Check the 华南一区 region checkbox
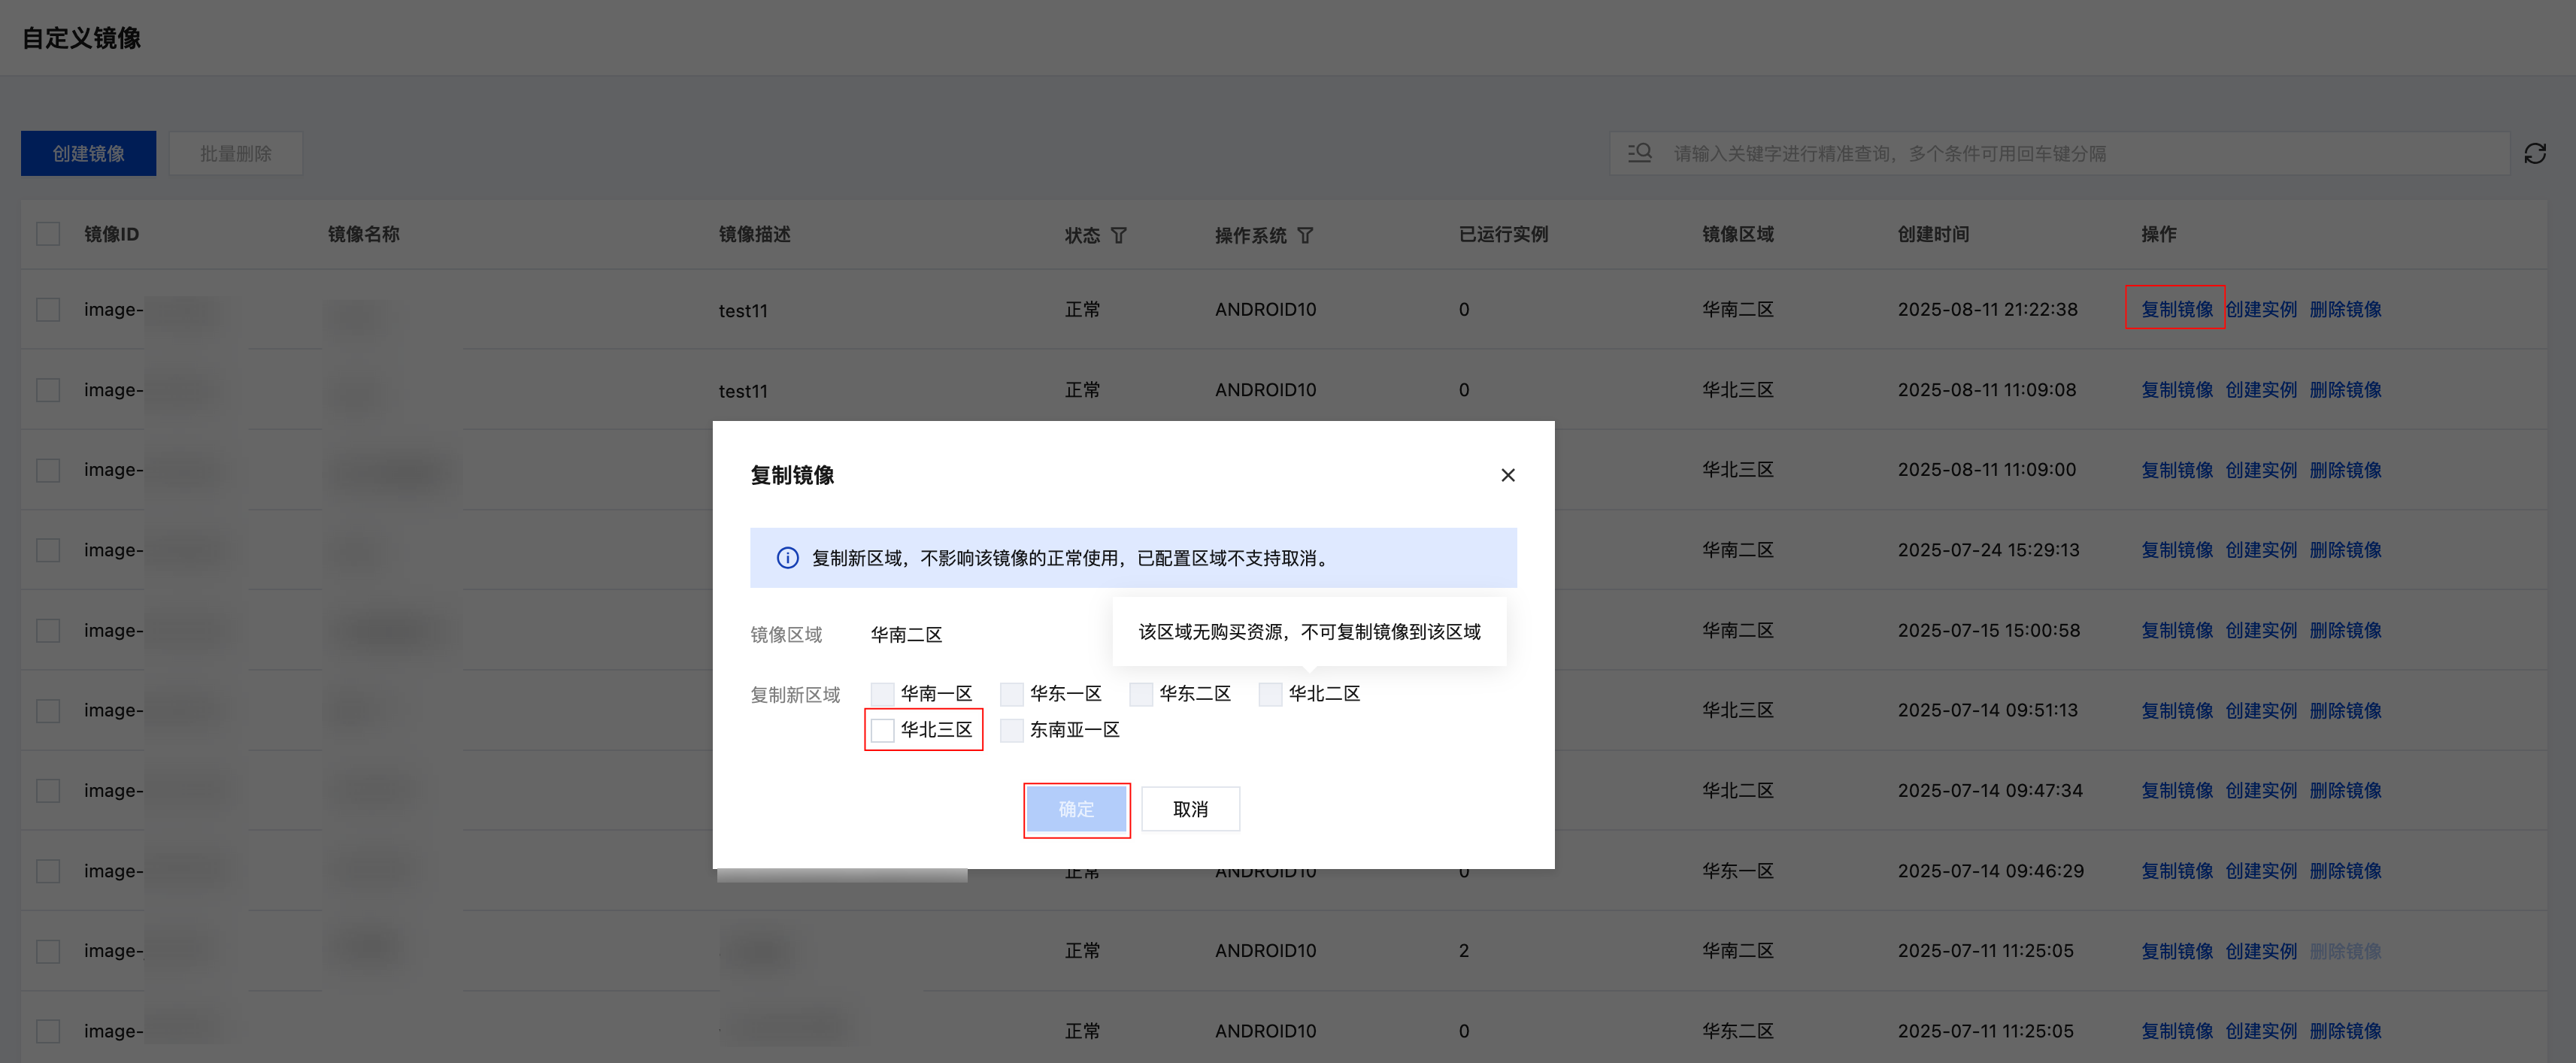 tap(882, 694)
